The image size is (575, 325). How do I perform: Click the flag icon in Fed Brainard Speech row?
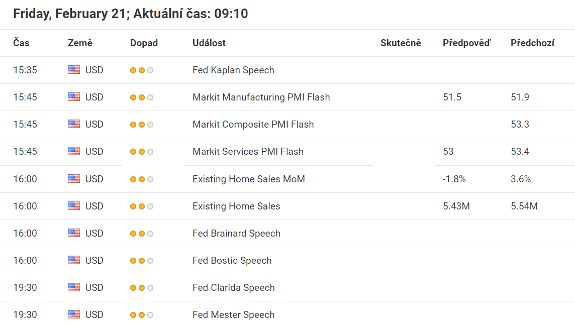click(74, 233)
